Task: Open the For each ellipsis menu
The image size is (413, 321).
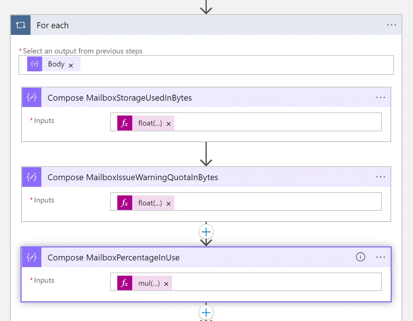Action: 391,25
